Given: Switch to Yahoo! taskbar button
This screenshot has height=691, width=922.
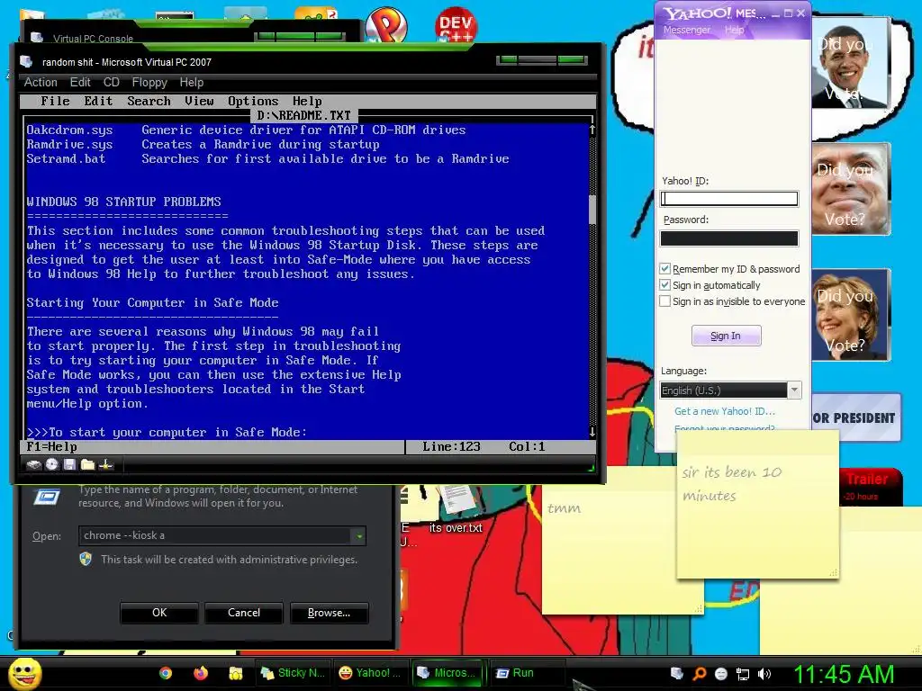Looking at the screenshot, I should coord(370,673).
